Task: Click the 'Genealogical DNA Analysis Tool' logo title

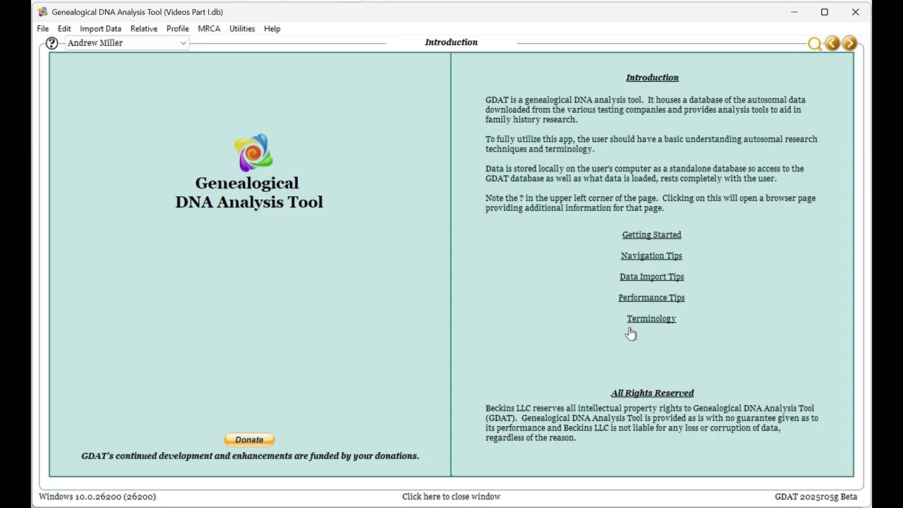Action: pos(249,193)
